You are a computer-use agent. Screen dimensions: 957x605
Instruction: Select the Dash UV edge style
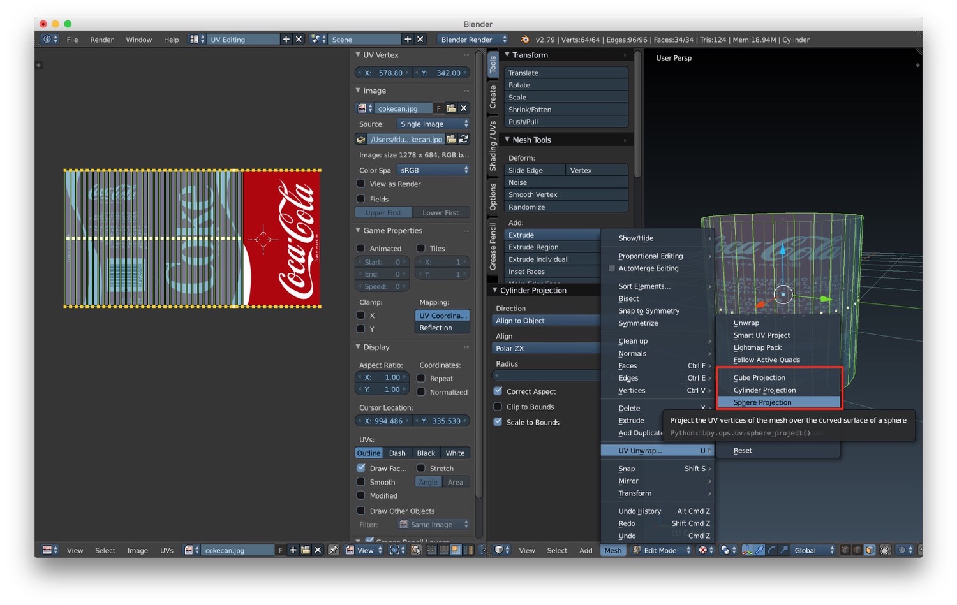click(397, 453)
